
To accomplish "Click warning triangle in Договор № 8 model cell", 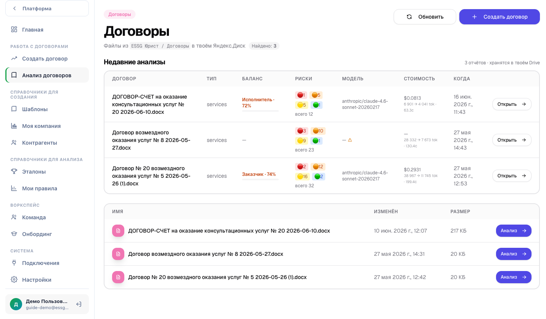I will (350, 140).
